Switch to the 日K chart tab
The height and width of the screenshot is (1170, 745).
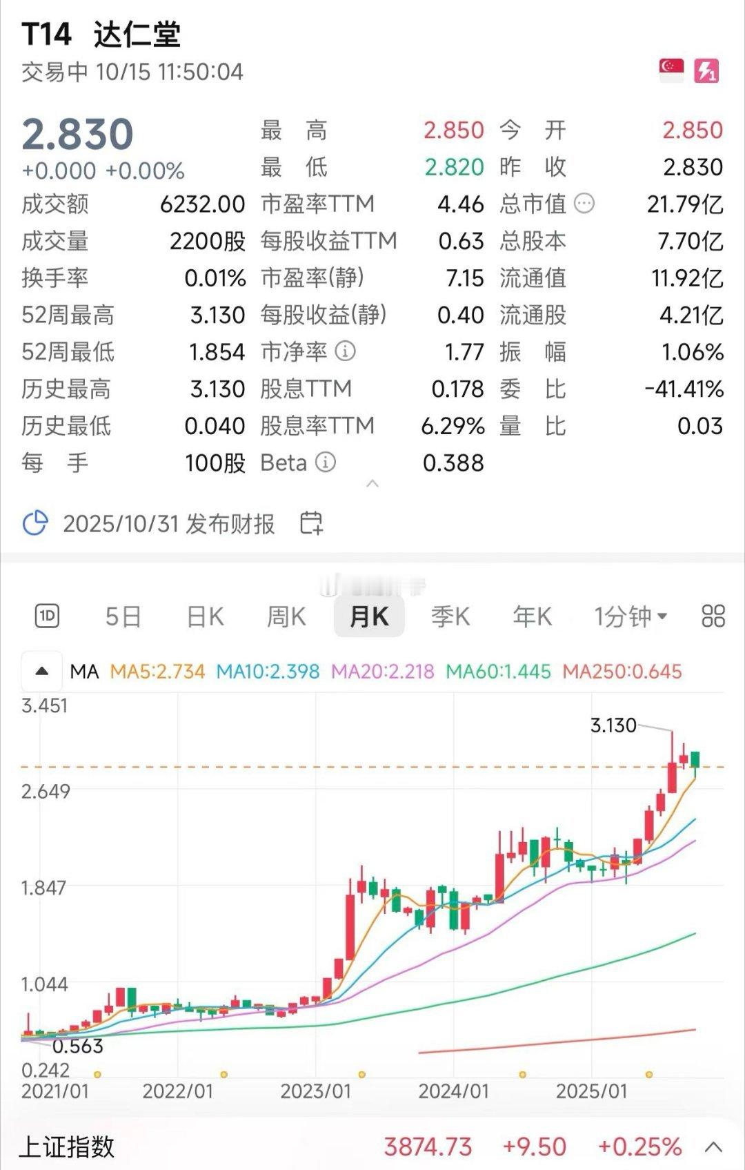point(205,616)
